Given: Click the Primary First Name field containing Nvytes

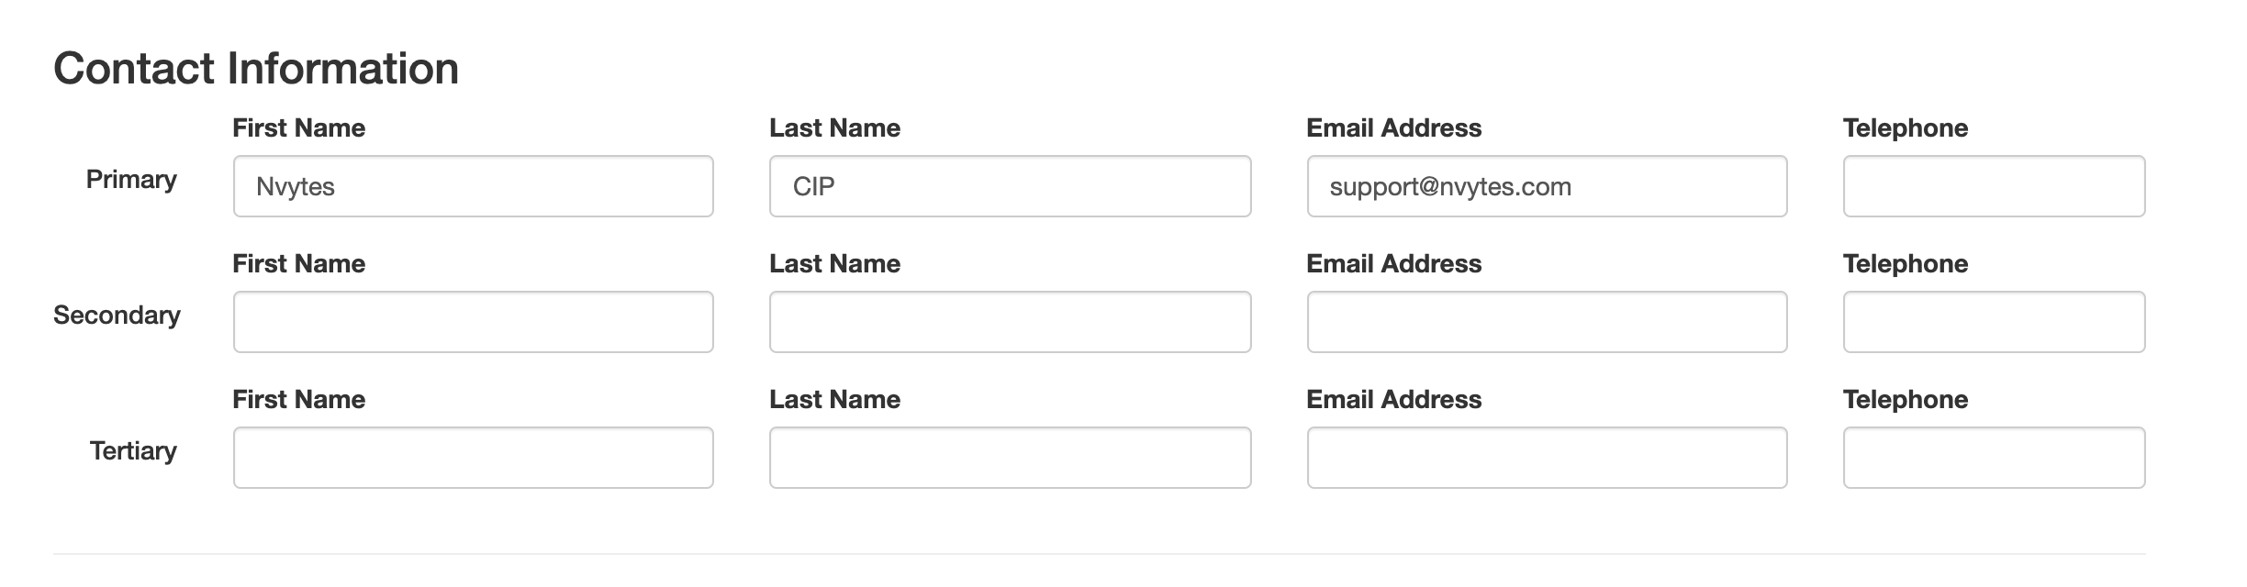Looking at the screenshot, I should point(473,186).
